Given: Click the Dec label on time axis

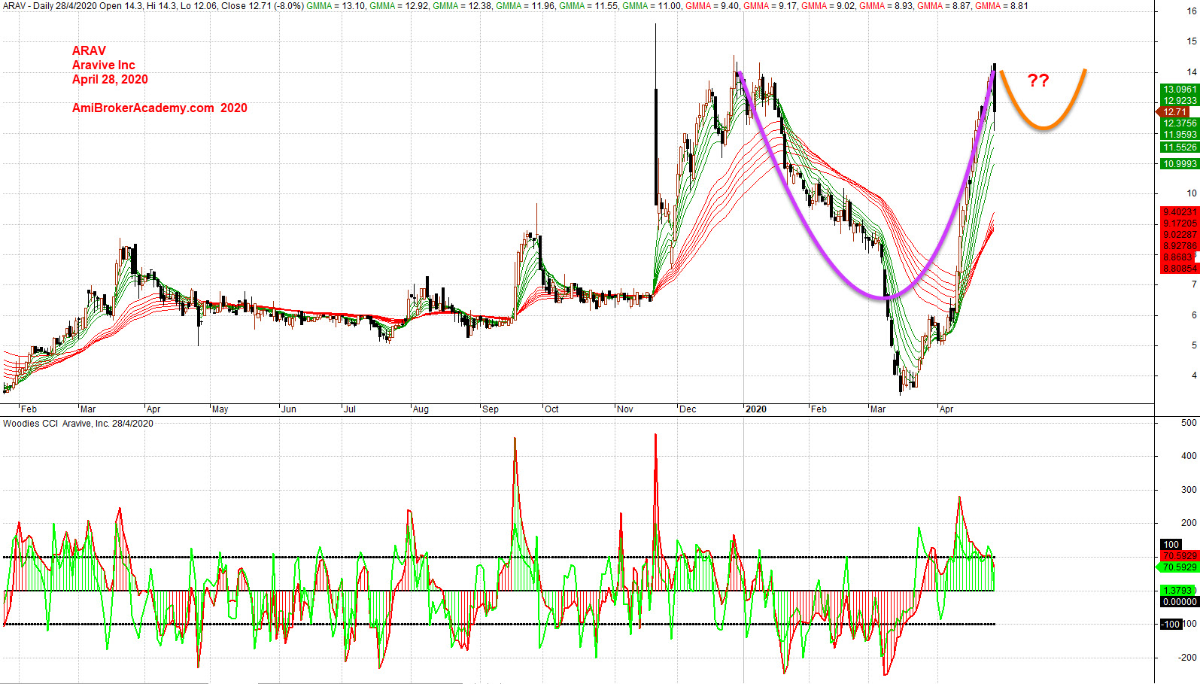Looking at the screenshot, I should [688, 409].
